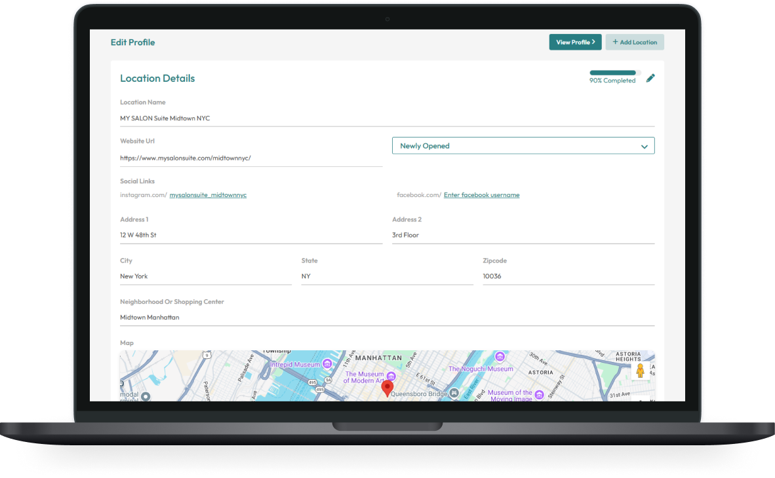
Task: Click the Queensboro Bridge map icon
Action: click(x=452, y=394)
